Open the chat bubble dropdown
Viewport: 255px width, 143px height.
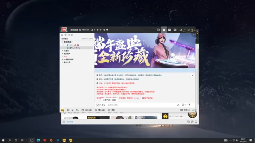[x=184, y=105]
